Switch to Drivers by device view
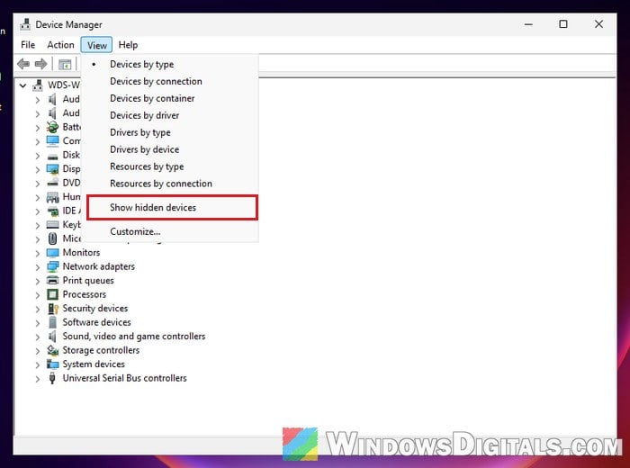630x468 pixels. (x=170, y=149)
